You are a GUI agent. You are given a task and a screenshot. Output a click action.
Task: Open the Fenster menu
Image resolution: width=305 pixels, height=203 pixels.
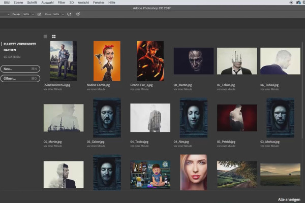(x=99, y=3)
